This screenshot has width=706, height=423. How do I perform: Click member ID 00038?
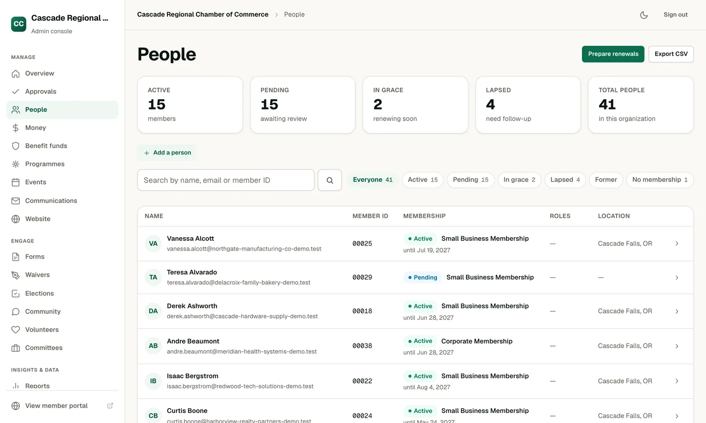tap(362, 346)
